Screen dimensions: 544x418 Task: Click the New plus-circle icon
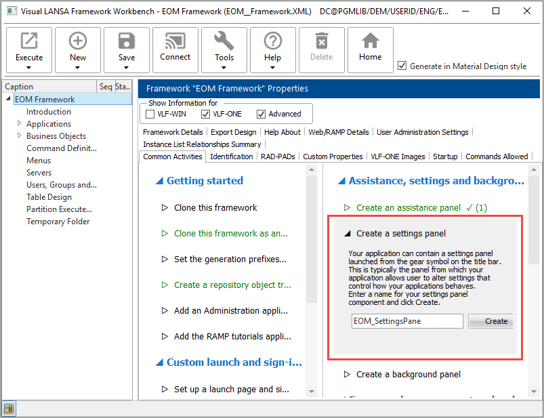[x=78, y=41]
